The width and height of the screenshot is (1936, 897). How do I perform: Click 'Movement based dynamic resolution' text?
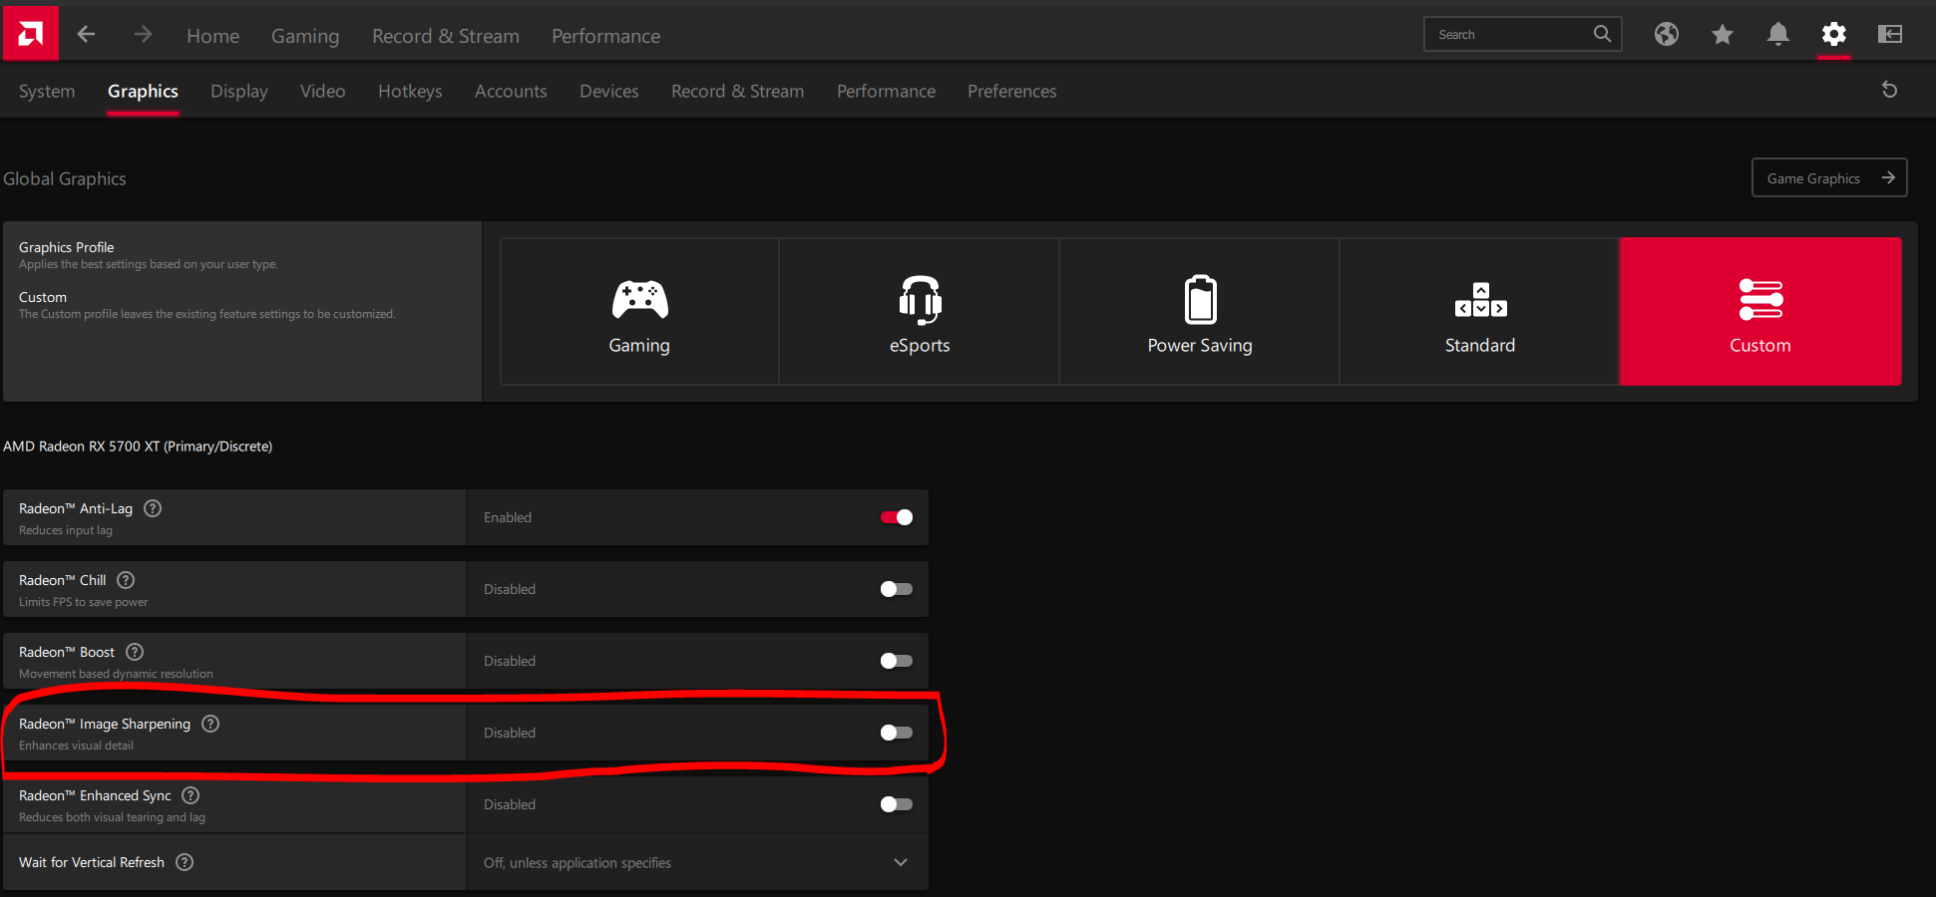click(116, 674)
